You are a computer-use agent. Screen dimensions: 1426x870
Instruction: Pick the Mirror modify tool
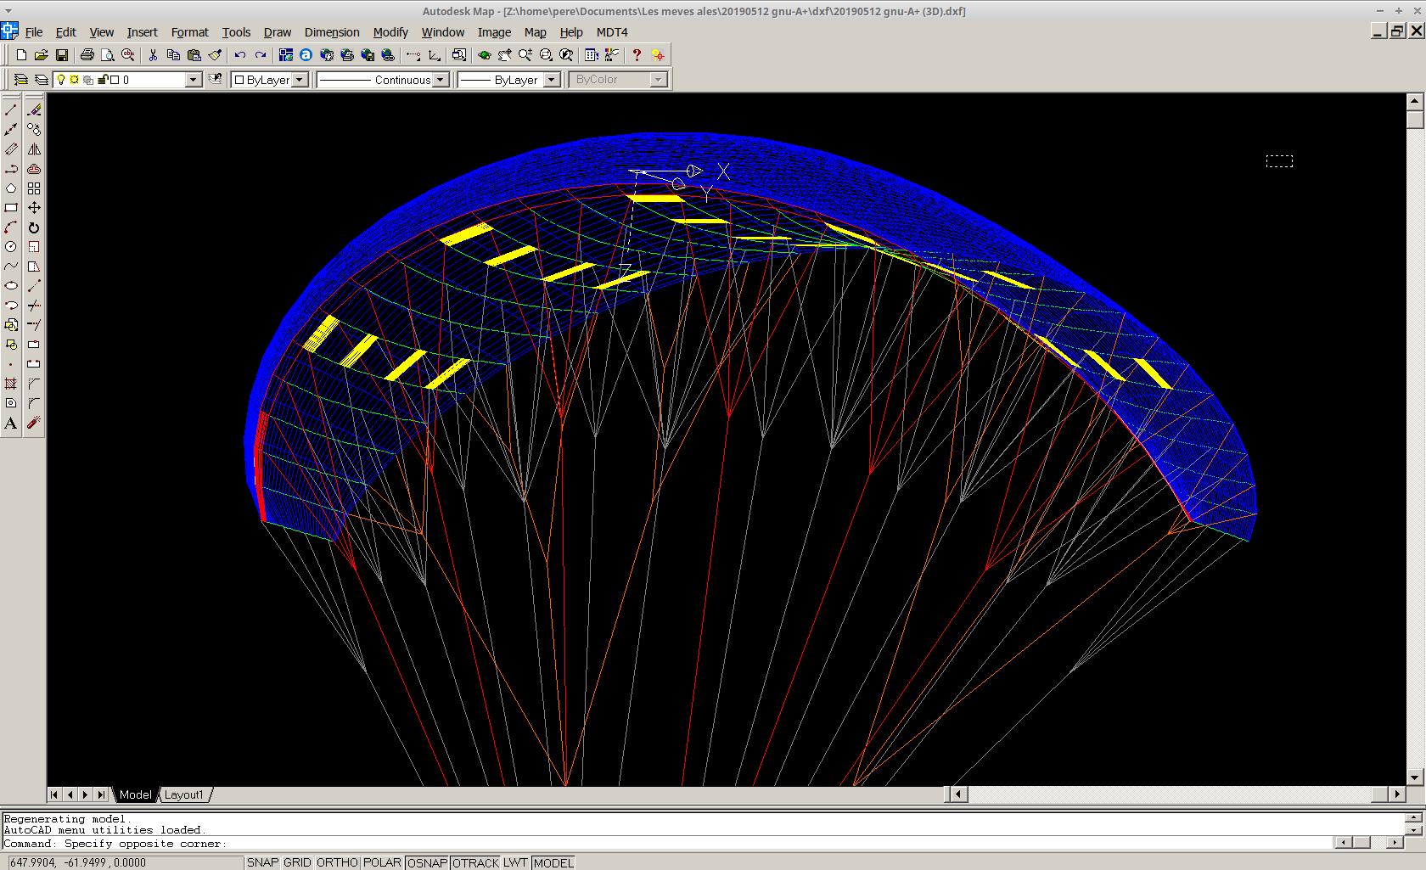[x=34, y=149]
